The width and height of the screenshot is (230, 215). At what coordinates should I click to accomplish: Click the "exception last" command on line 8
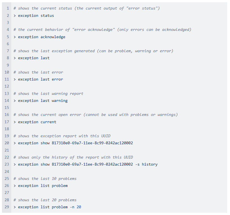tap(34, 58)
